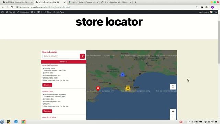Open the Chrome three-dot menu
Viewport: 220px width, 124px height.
pos(217,7)
